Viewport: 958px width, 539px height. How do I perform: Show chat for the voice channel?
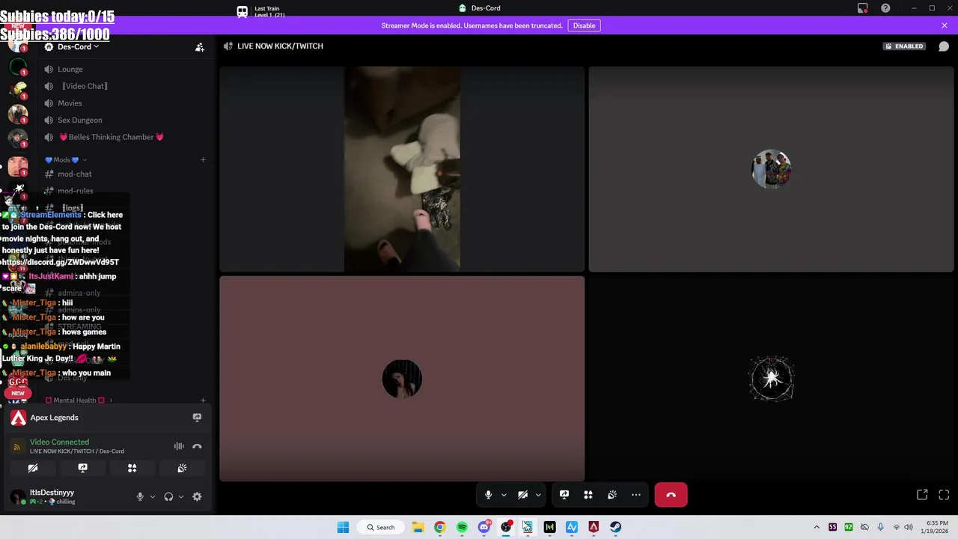[x=944, y=46]
